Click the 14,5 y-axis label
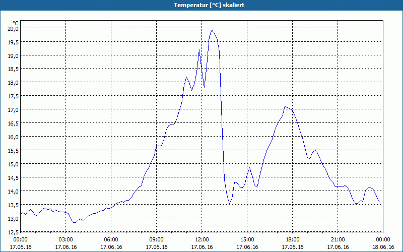The width and height of the screenshot is (403, 252). (12, 178)
